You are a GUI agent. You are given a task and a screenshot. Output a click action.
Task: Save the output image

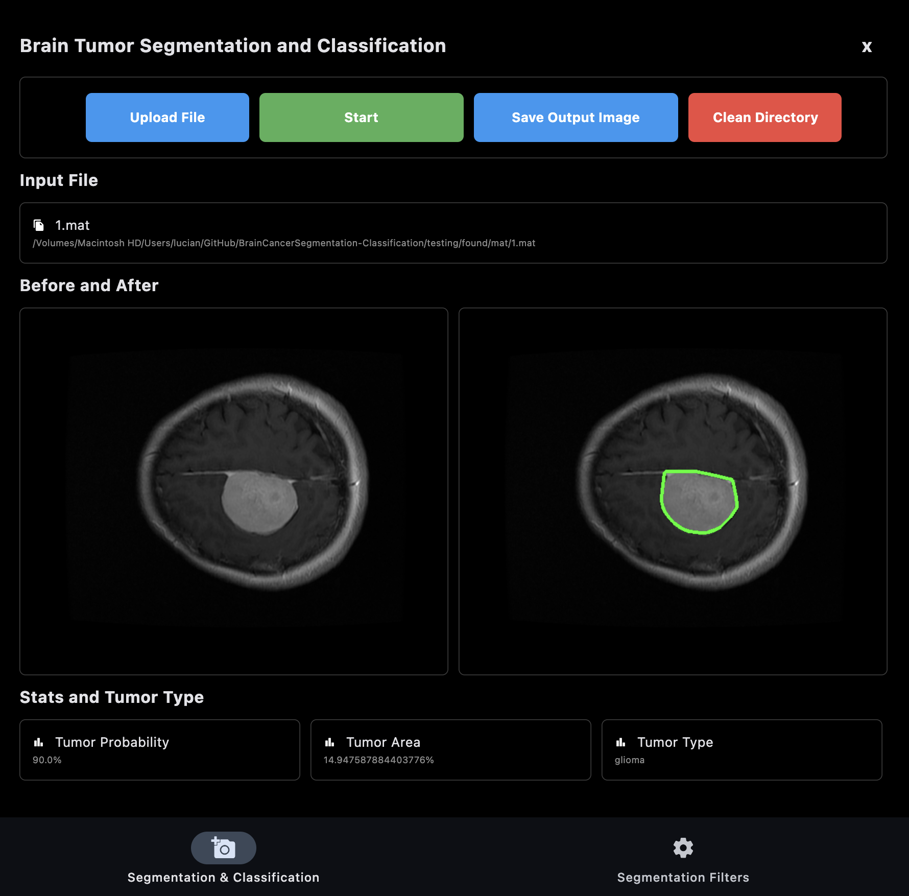[576, 117]
